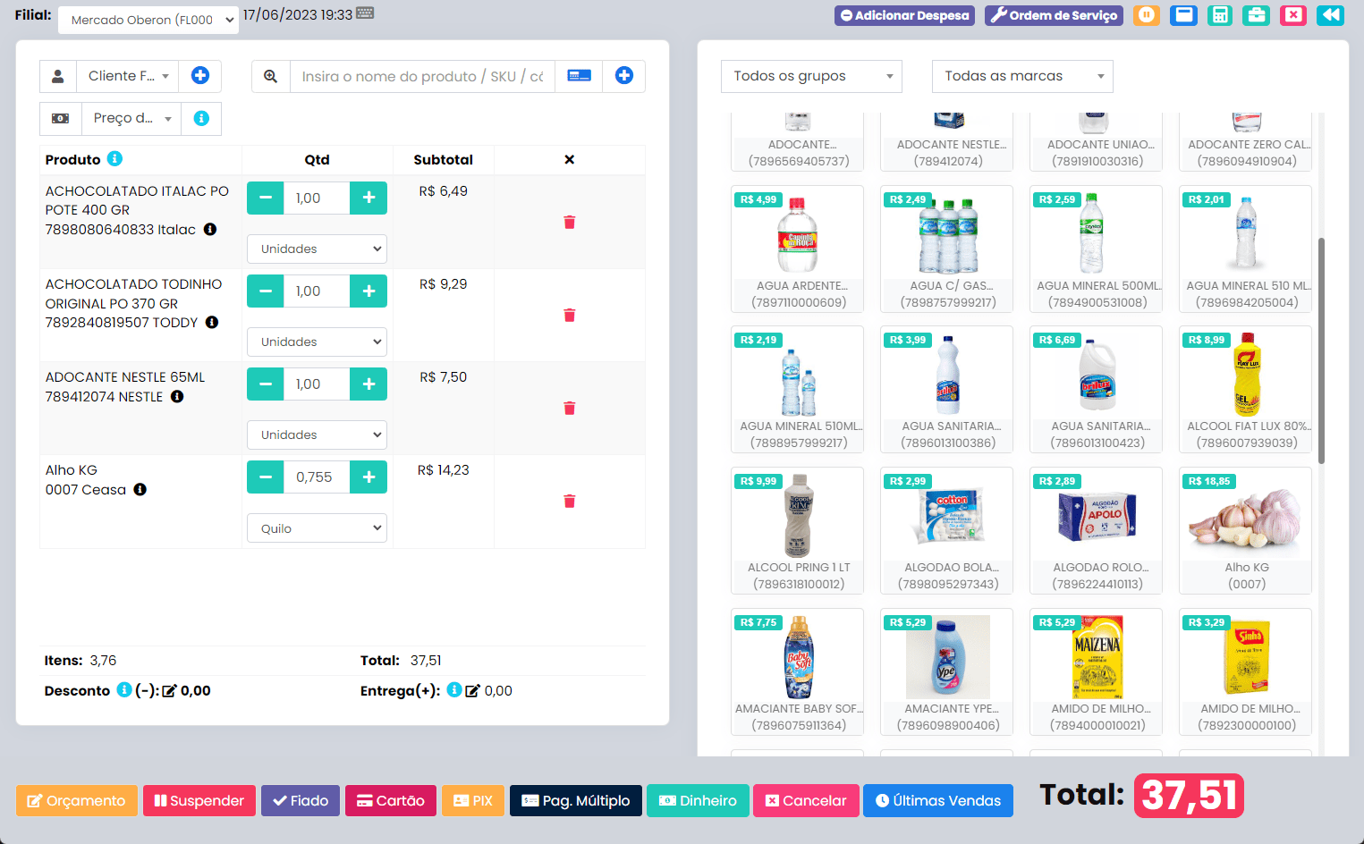Screen dimensions: 1364x844
Task: Choose Fiado payment
Action: (301, 800)
